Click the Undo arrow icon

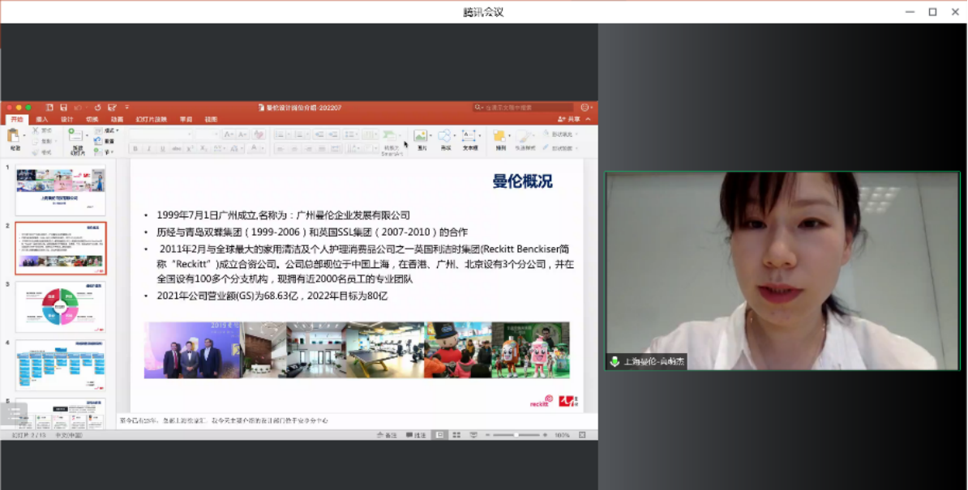(78, 107)
